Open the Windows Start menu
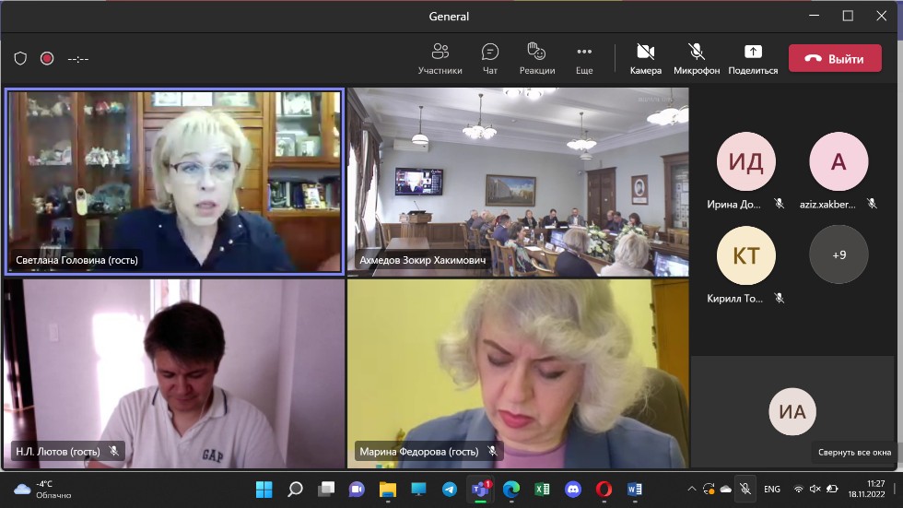 264,489
